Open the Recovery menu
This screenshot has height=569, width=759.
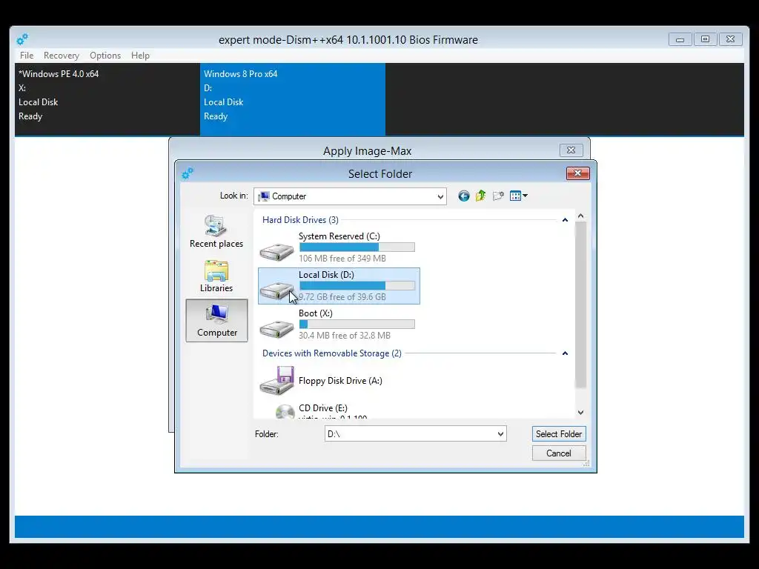[62, 55]
